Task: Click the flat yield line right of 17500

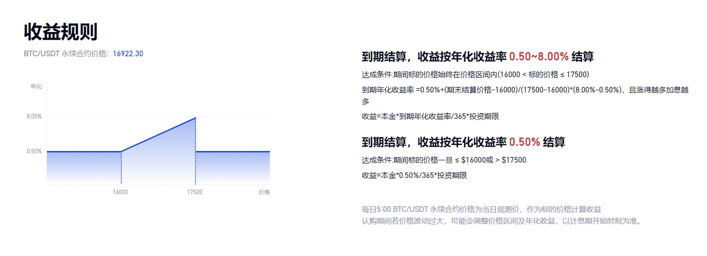Action: (232, 151)
